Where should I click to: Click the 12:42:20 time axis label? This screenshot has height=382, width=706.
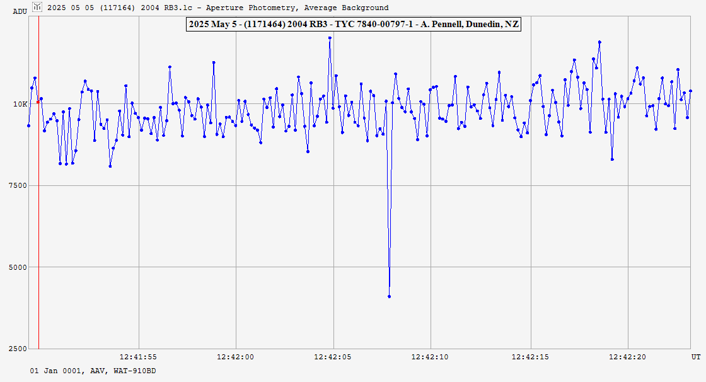[x=628, y=357]
